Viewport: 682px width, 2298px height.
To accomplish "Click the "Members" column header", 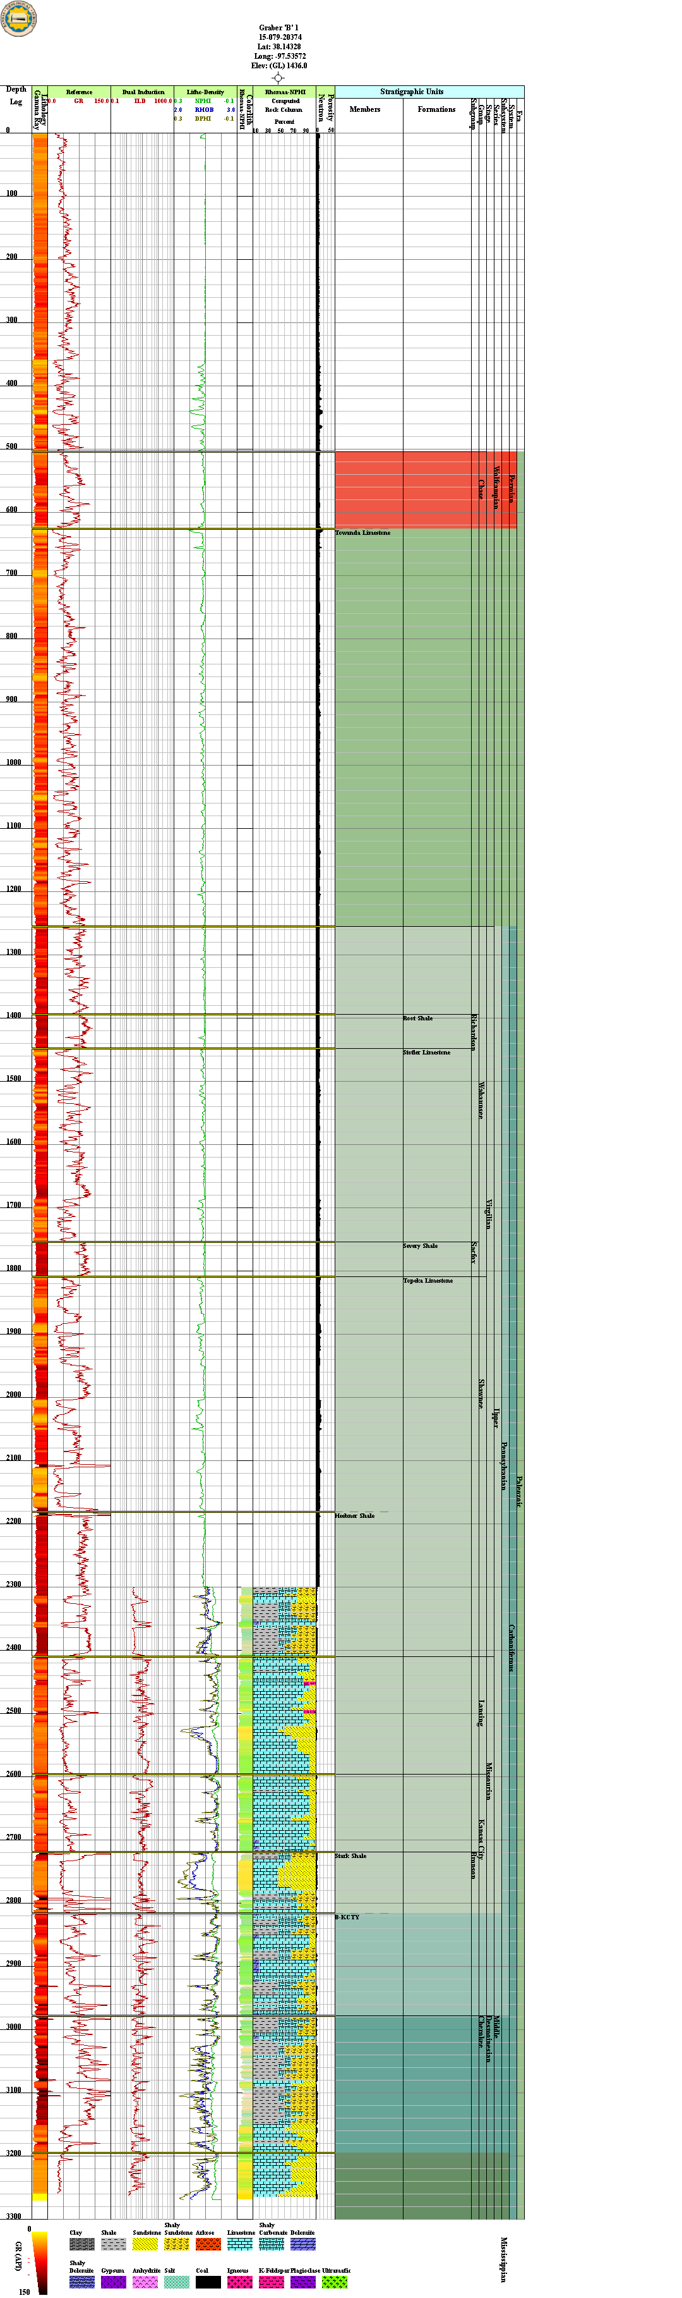I will [x=364, y=109].
